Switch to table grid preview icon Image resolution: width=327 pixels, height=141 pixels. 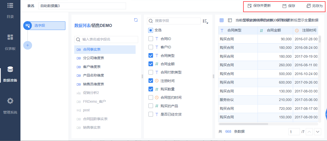coord(221,20)
